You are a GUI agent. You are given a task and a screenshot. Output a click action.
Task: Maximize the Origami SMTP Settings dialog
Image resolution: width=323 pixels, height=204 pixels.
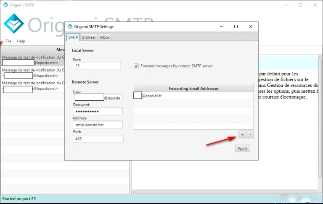(x=236, y=26)
